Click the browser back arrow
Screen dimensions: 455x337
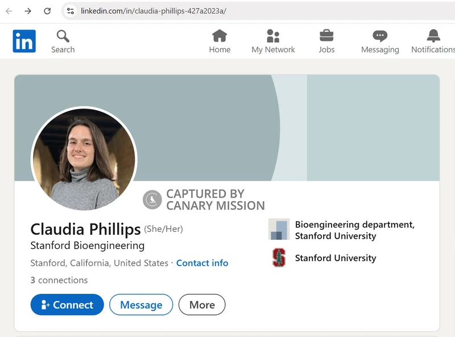tap(9, 11)
